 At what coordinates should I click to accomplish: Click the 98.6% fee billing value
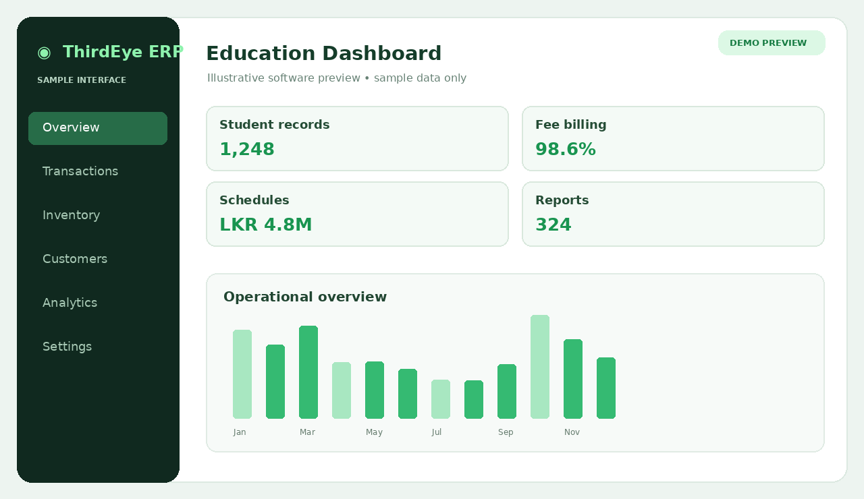click(566, 150)
